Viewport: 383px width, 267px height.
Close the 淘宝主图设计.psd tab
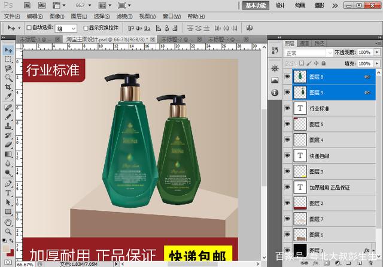tap(153, 39)
